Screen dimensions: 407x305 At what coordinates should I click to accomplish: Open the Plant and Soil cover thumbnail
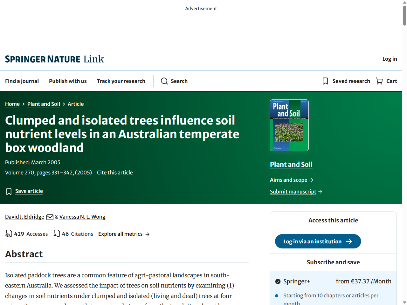point(289,125)
